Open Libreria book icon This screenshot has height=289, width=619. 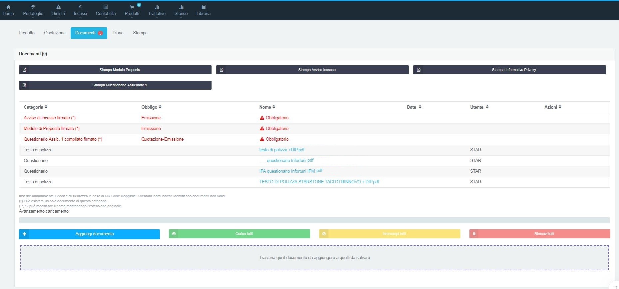tap(204, 7)
